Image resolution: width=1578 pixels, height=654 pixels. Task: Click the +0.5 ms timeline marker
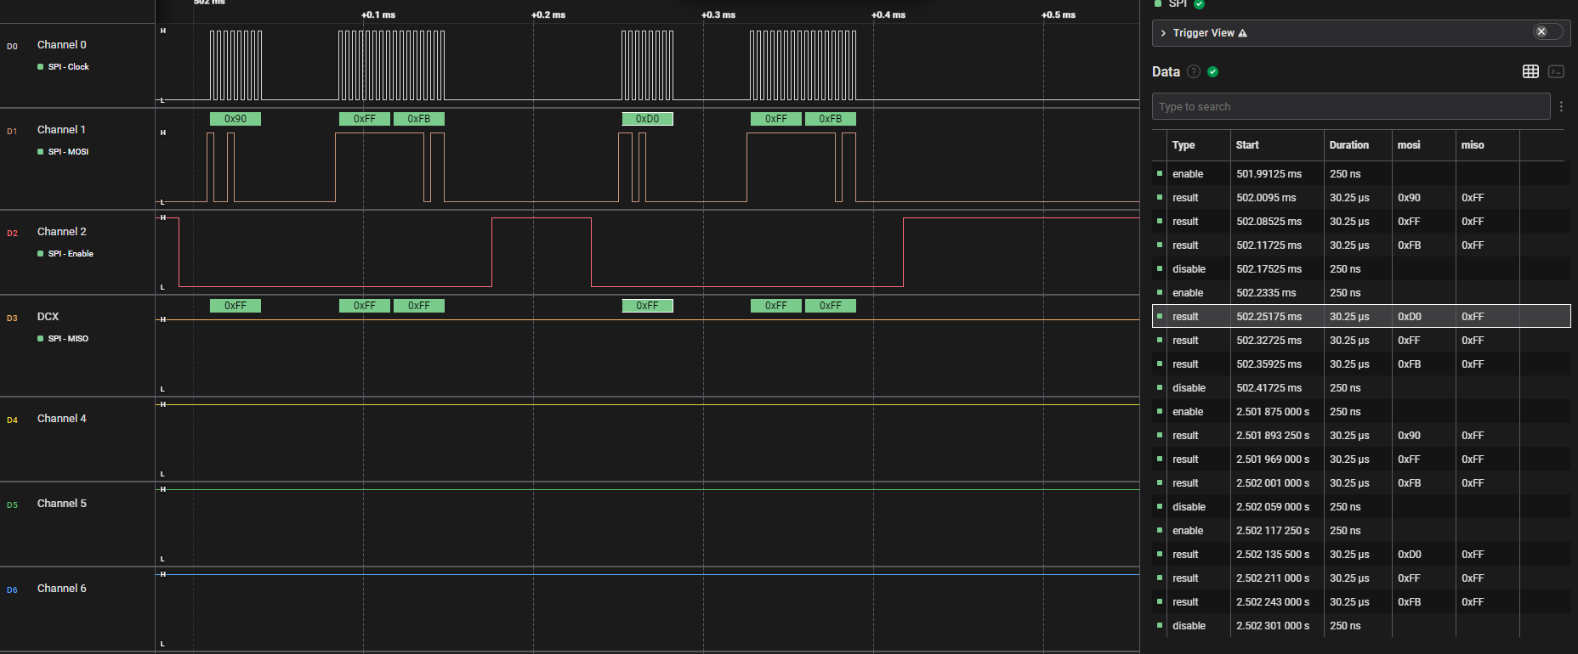pos(1059,14)
